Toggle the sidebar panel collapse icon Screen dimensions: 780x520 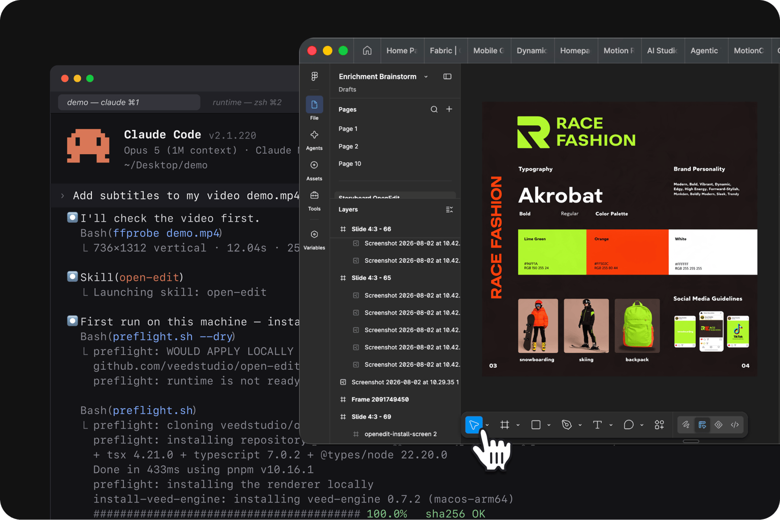[447, 77]
